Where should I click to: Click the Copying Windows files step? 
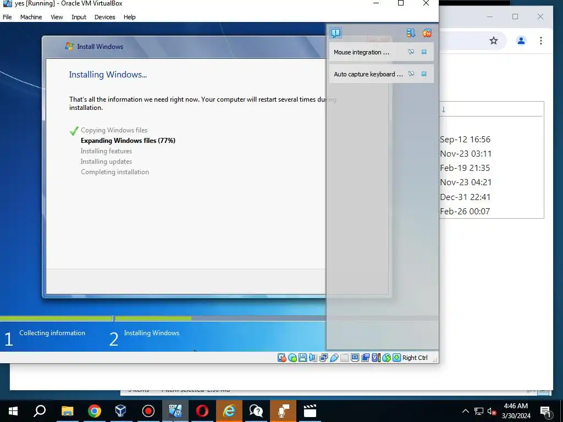(114, 130)
